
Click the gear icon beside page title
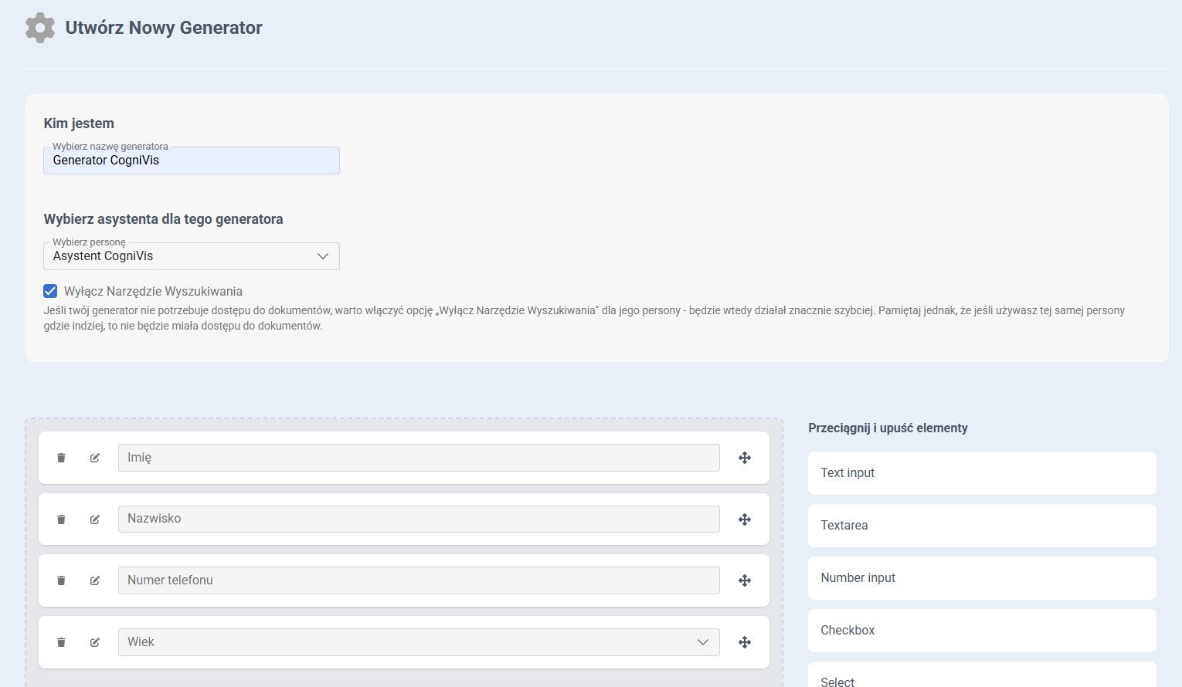(x=40, y=28)
